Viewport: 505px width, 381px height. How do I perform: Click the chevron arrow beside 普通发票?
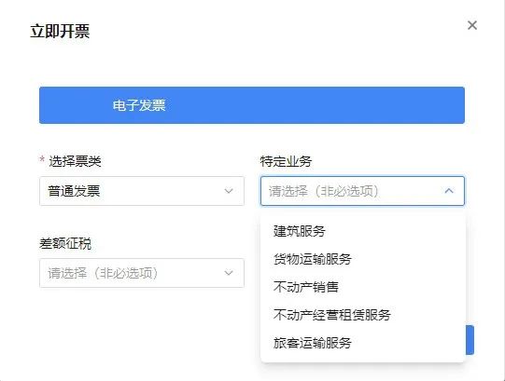pyautogui.click(x=229, y=191)
